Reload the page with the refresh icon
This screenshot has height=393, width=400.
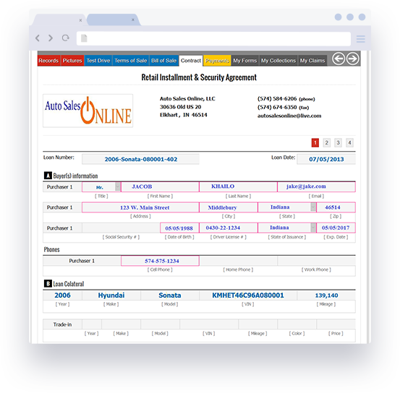tap(66, 38)
